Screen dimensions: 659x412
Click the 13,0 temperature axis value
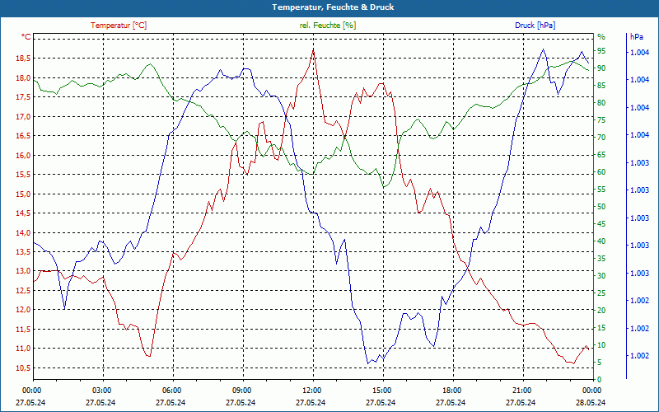click(23, 271)
